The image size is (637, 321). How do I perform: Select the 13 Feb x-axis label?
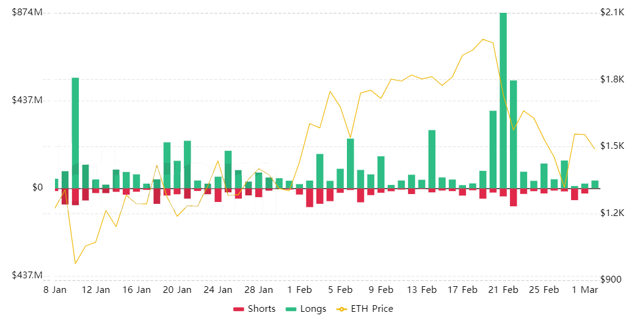(421, 290)
